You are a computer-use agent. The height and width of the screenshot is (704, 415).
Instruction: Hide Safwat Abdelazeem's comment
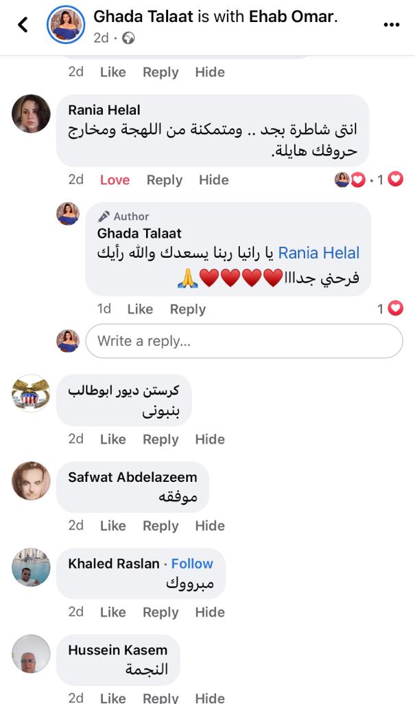coord(210,526)
